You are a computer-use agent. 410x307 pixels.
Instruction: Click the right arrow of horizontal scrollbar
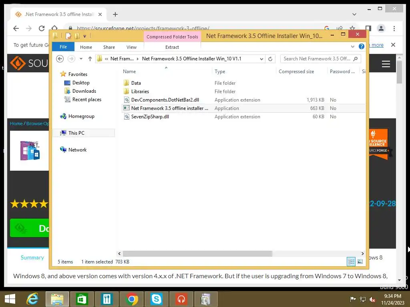coord(362,253)
